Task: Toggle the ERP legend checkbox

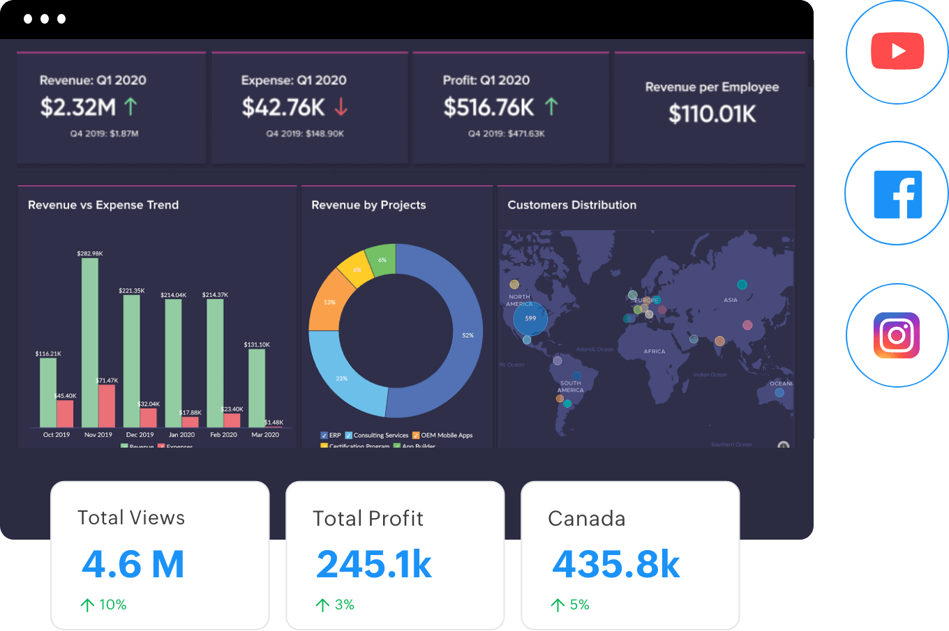Action: [x=324, y=435]
